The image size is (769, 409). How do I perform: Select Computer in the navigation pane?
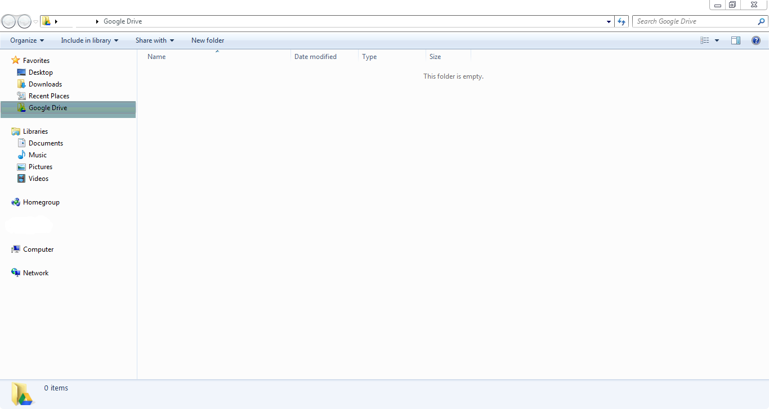pyautogui.click(x=38, y=249)
